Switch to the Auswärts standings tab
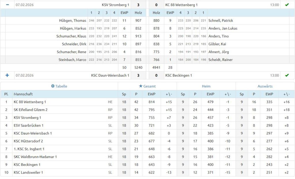295x179 pixels. coord(265,86)
